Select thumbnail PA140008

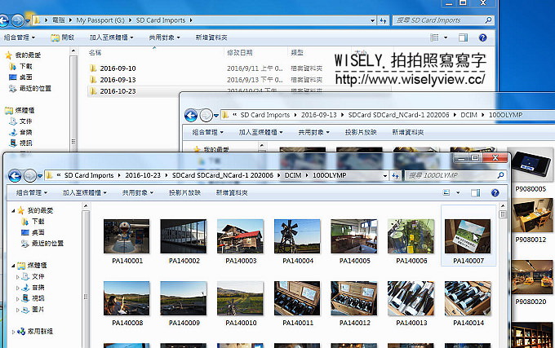(x=127, y=298)
